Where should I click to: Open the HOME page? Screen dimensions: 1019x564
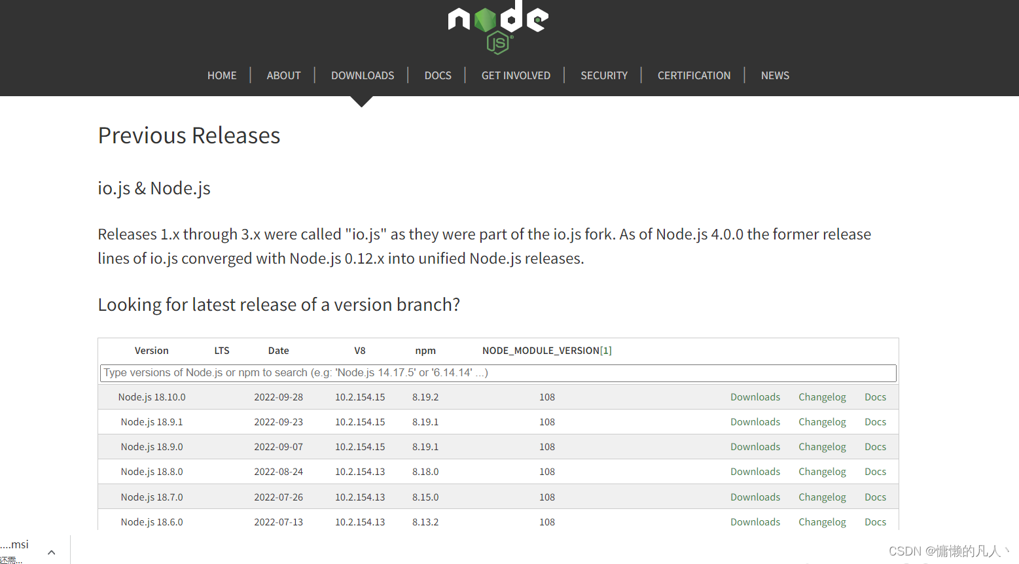(x=222, y=75)
